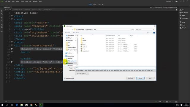Expand the collapsed header code on line 12
This screenshot has width=190, height=107.
[x=12, y=49]
